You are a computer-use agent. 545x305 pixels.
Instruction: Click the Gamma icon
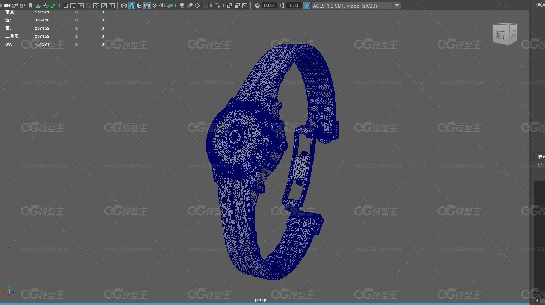[x=282, y=6]
